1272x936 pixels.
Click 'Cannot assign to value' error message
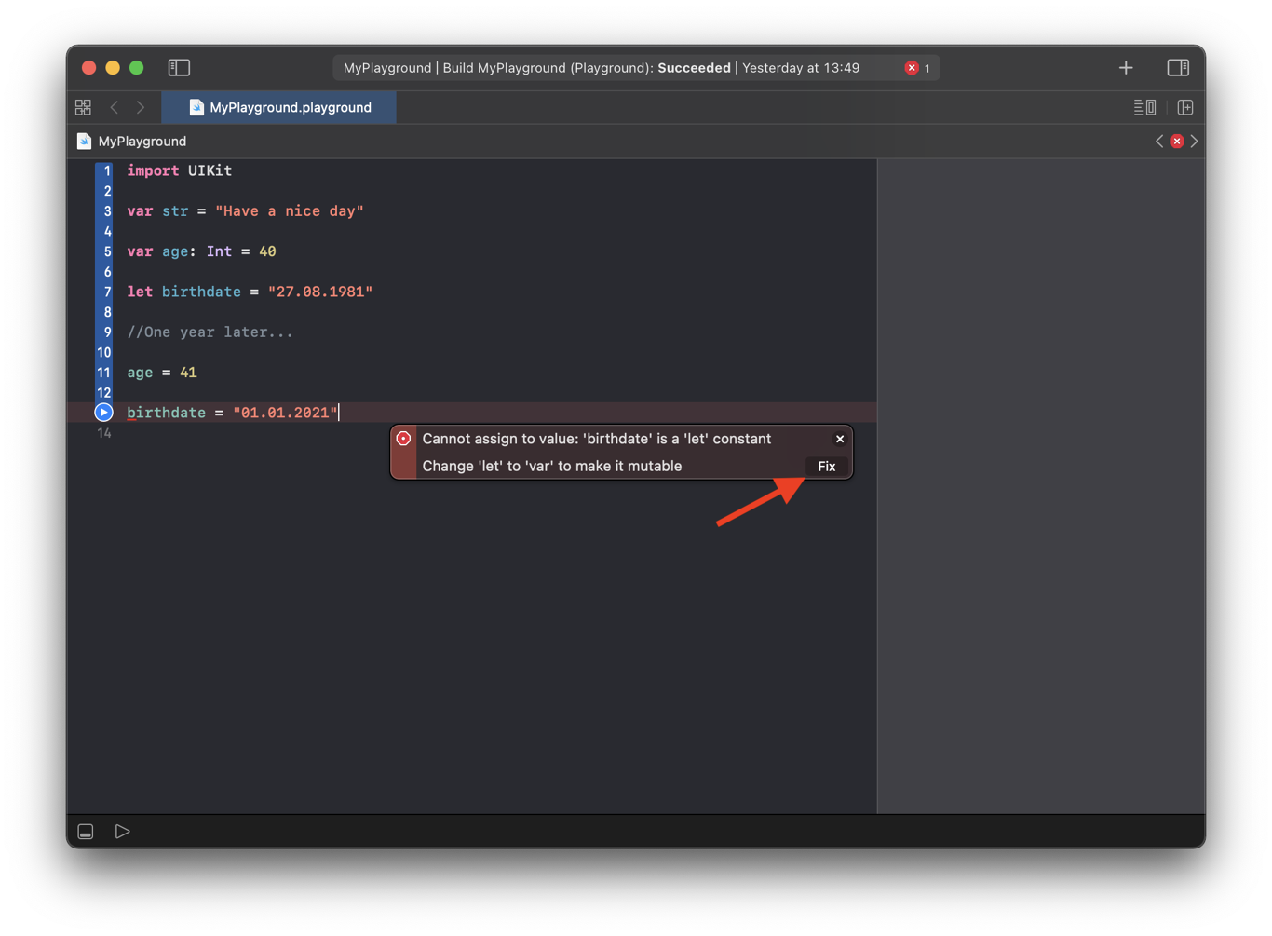pyautogui.click(x=597, y=439)
